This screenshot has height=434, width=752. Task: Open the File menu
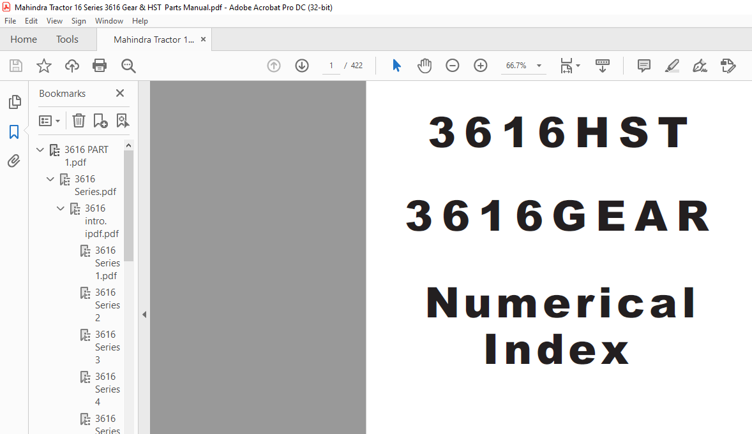(x=10, y=21)
